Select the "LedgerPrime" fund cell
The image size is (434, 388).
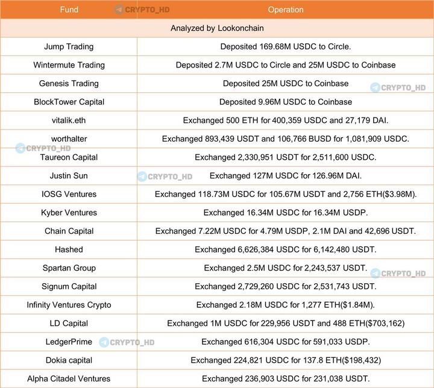(x=69, y=342)
